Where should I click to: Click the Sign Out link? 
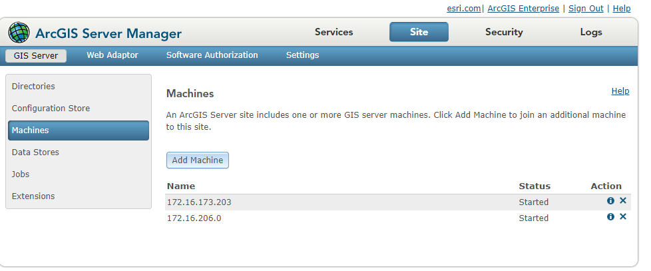586,8
